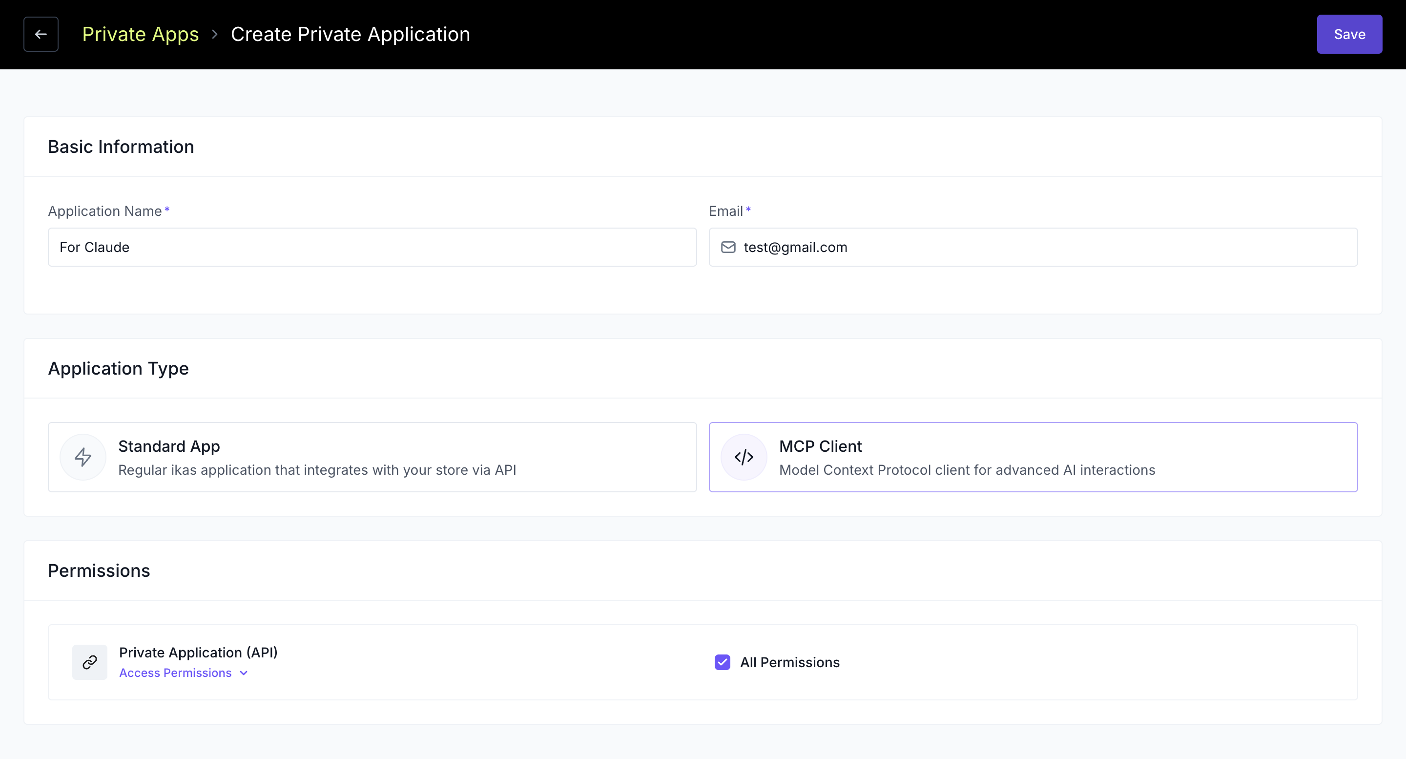
Task: Click the Application Name input field
Action: click(x=372, y=247)
